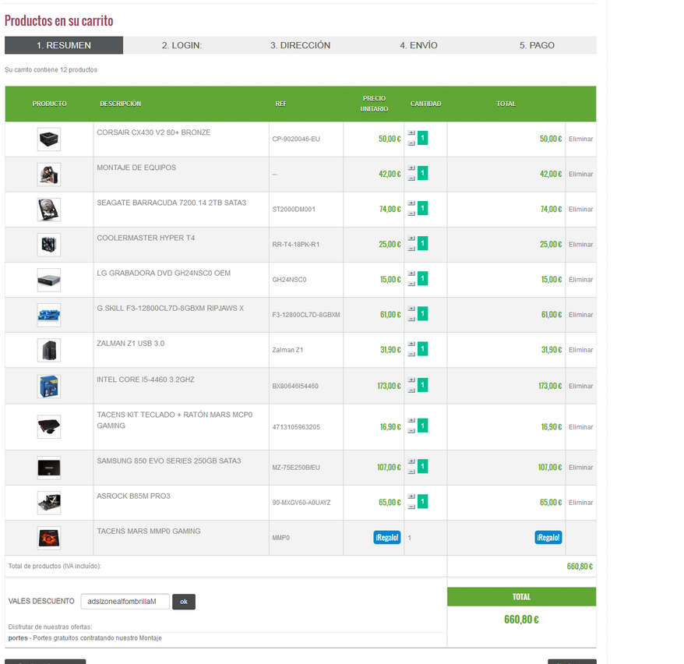Increase quantity of Intel Core i5-4460
The width and height of the screenshot is (684, 664).
coord(411,380)
